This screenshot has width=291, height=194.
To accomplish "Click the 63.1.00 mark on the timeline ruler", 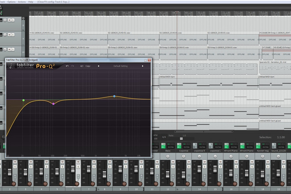I will click(114, 13).
